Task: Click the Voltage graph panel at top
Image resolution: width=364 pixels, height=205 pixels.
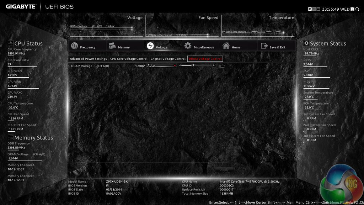Action: pyautogui.click(x=106, y=26)
